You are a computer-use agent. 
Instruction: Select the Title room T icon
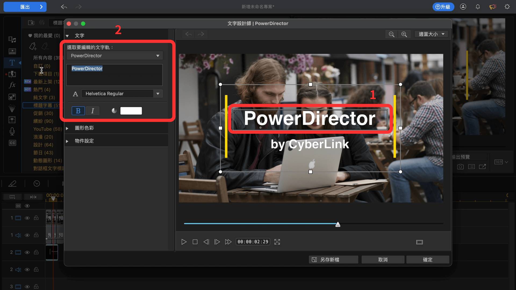pos(12,63)
